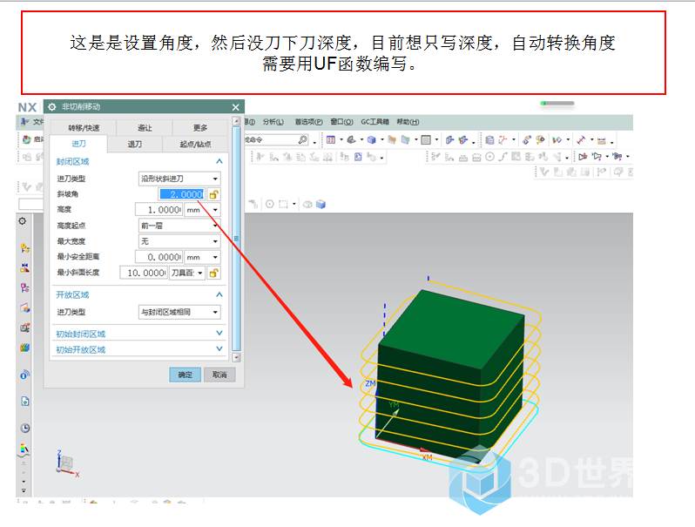Collapse the 开放区域 section
The height and width of the screenshot is (527, 695).
click(219, 294)
